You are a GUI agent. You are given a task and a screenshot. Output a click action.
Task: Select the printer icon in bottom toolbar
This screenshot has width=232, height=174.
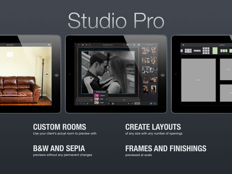[113, 103]
